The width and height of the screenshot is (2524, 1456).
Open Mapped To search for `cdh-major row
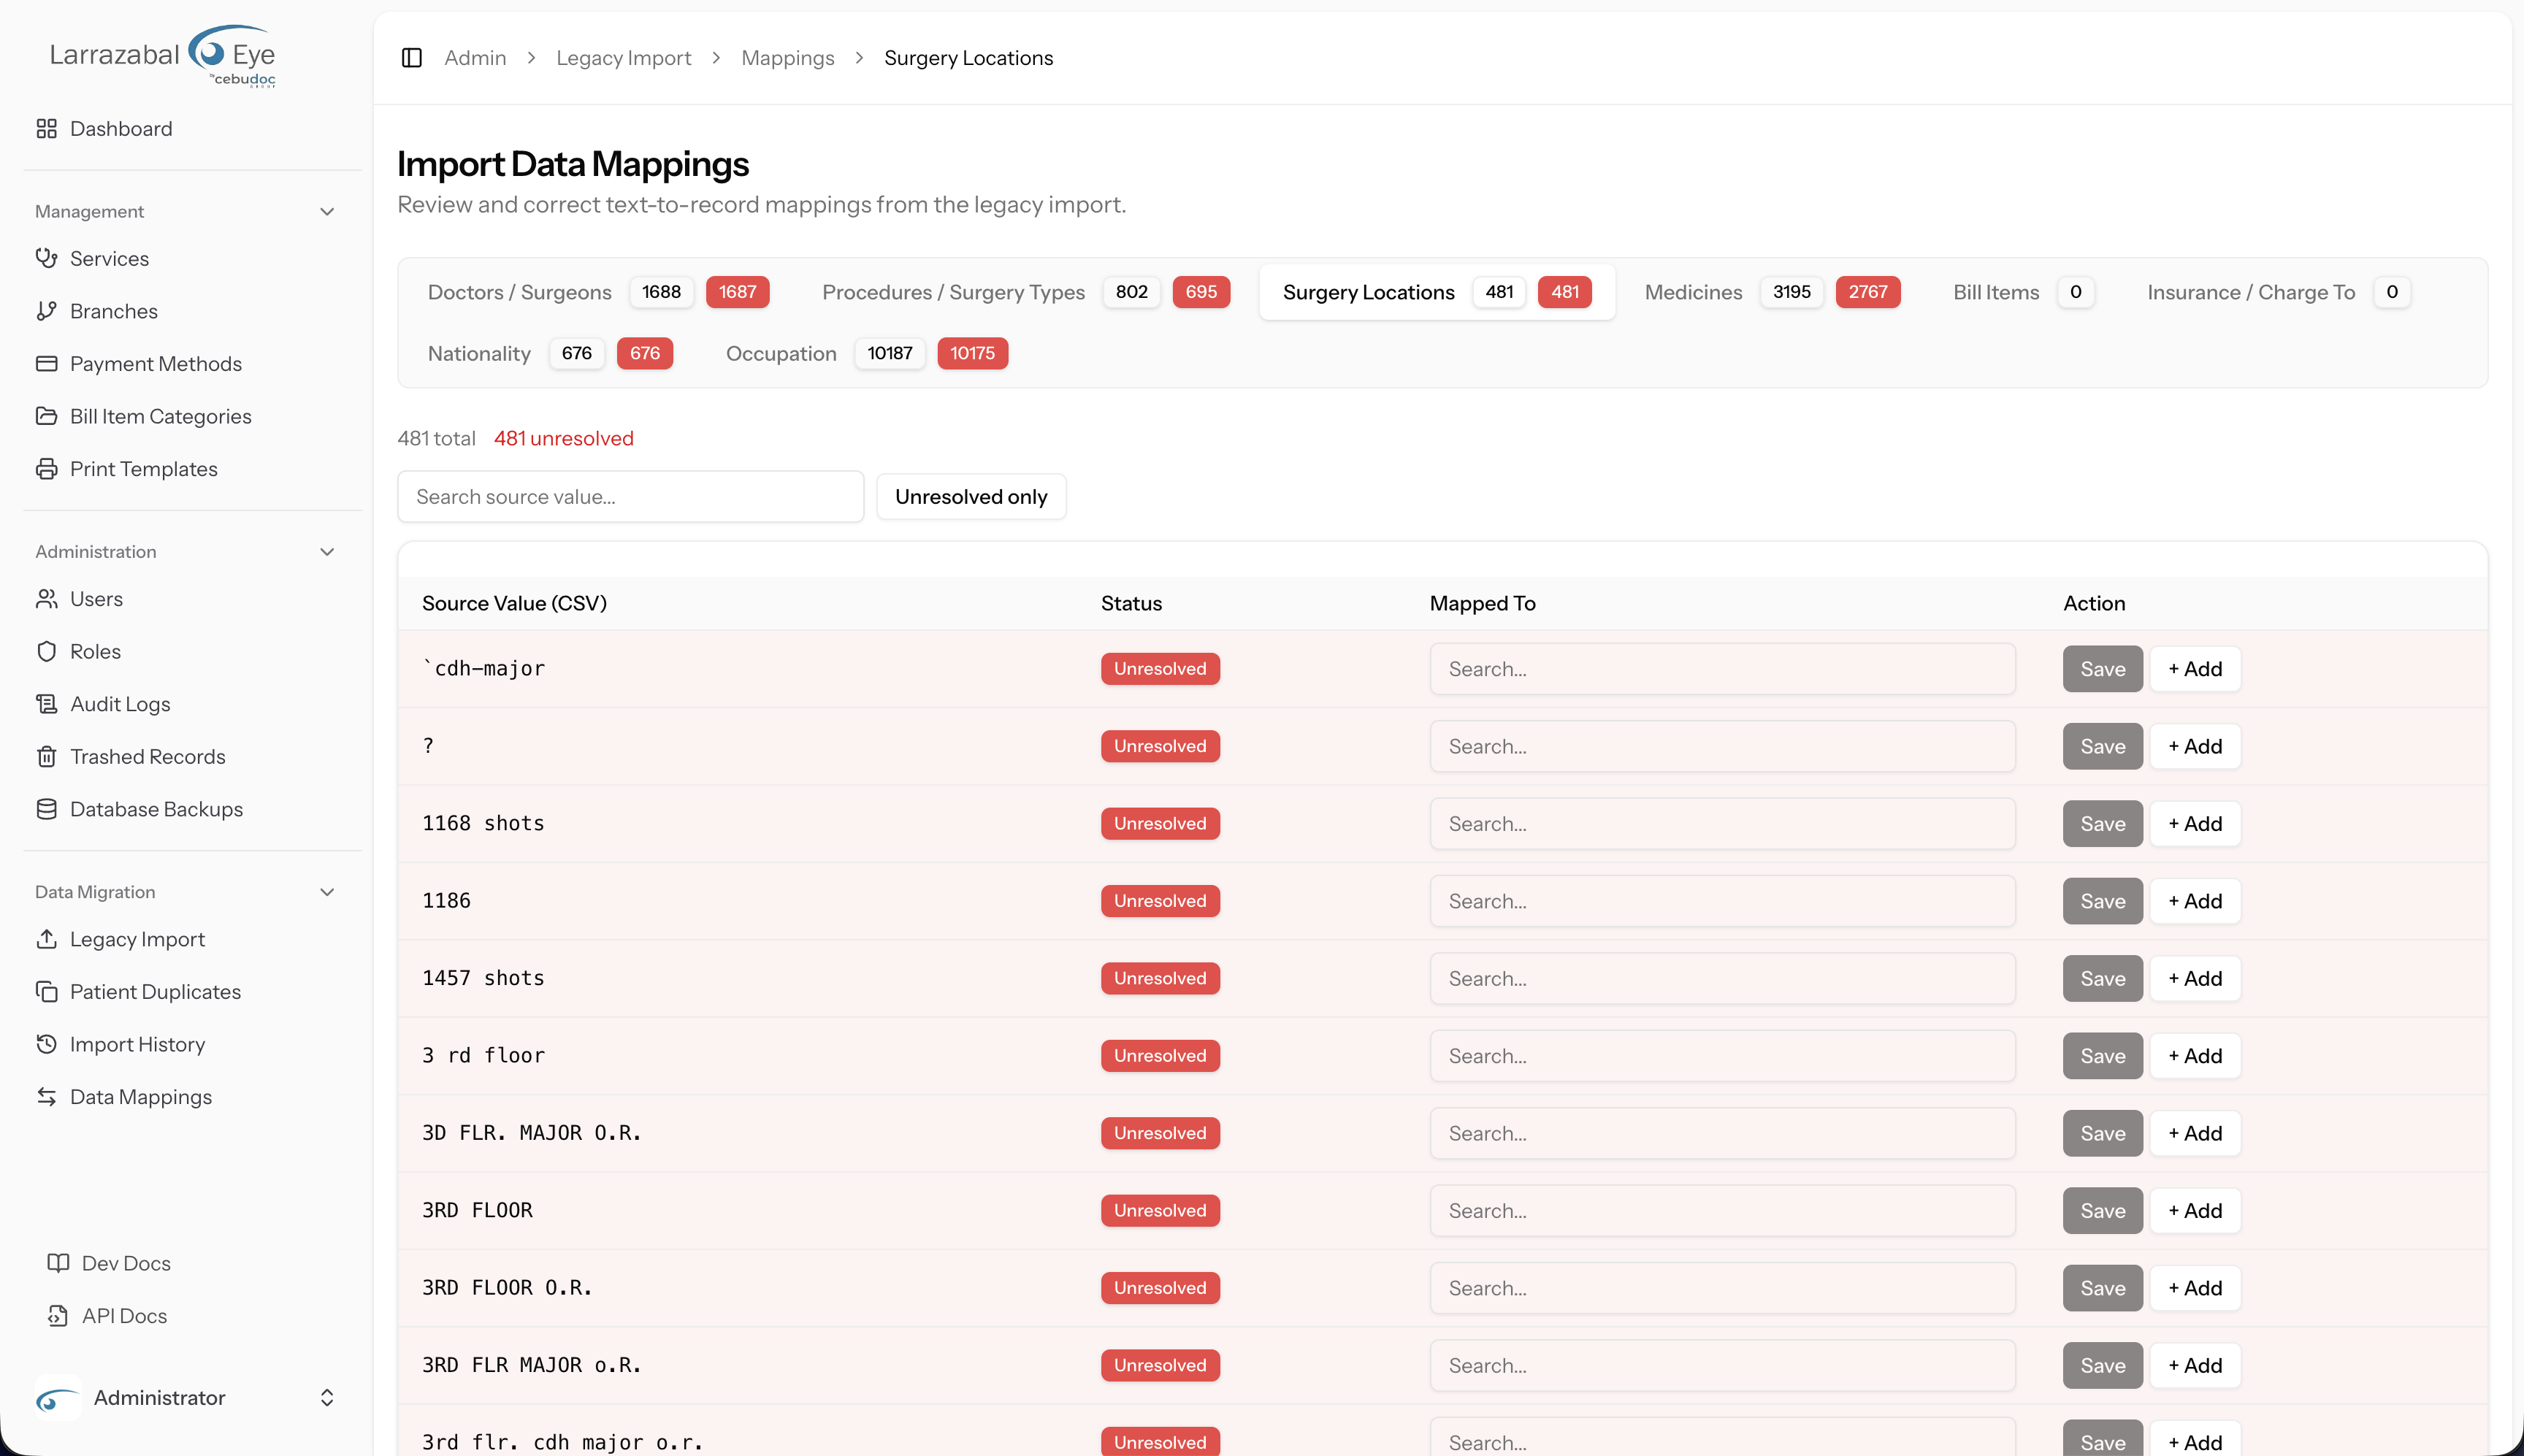(x=1722, y=669)
